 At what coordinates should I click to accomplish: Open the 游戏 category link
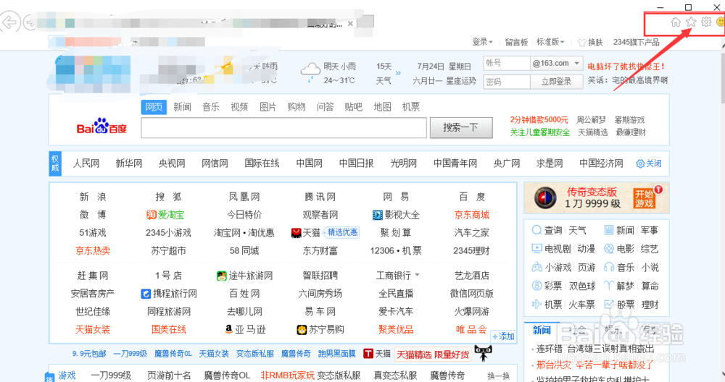pos(67,375)
